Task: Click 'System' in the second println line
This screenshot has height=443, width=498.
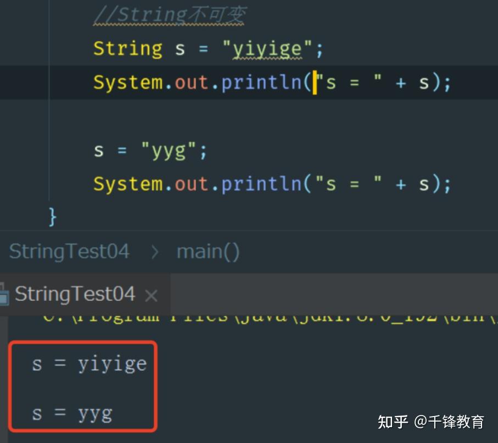Action: coord(128,184)
